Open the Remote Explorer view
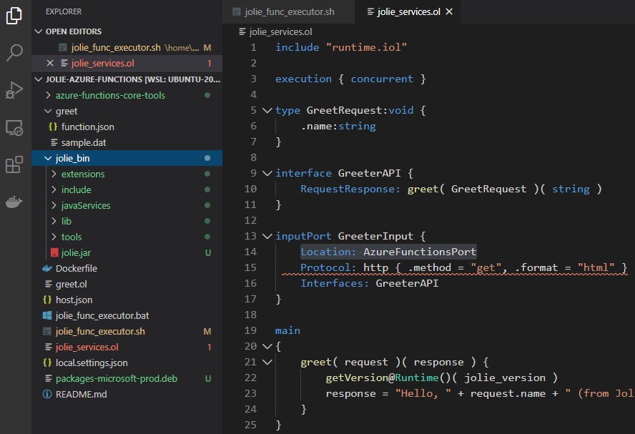 pos(16,127)
